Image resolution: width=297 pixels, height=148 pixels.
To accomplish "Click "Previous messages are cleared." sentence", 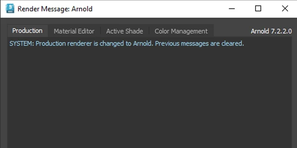I will pyautogui.click(x=199, y=43).
